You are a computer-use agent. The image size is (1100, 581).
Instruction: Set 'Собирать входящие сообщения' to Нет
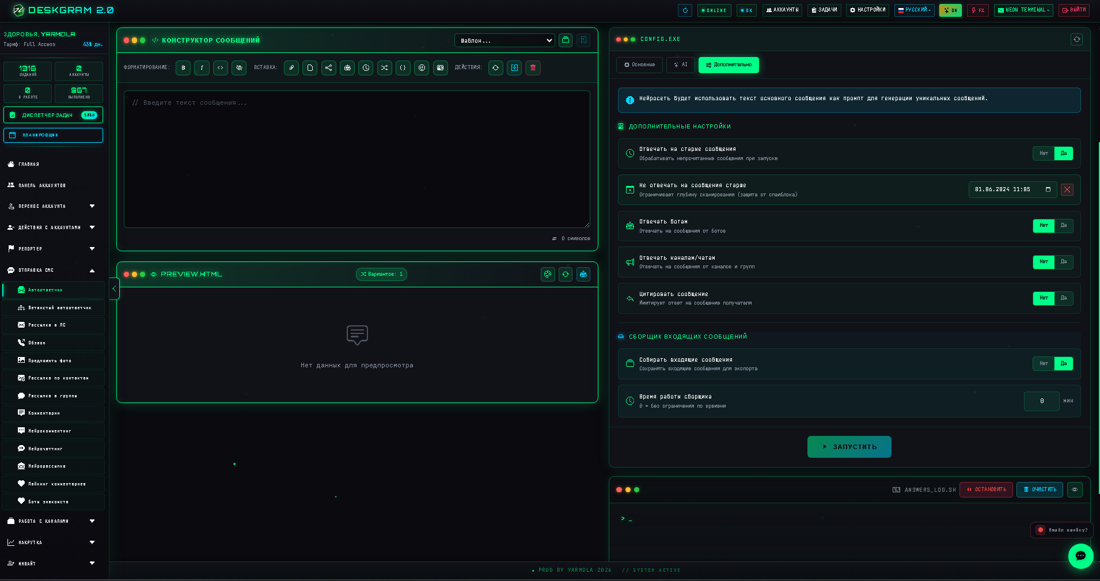[x=1044, y=364]
